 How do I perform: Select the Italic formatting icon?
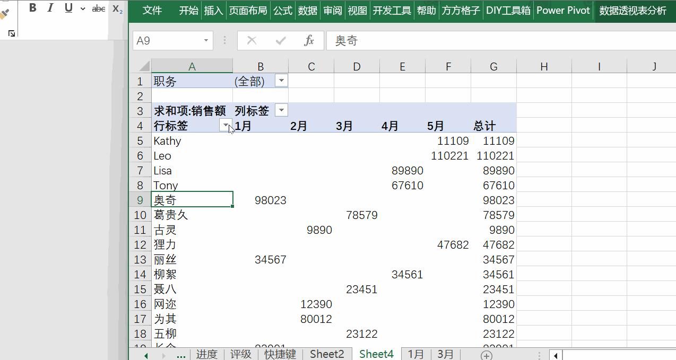click(x=50, y=8)
